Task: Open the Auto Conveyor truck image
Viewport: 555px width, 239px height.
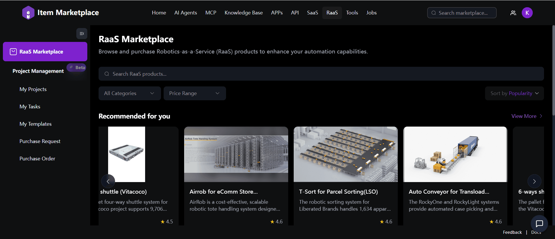Action: coord(455,154)
